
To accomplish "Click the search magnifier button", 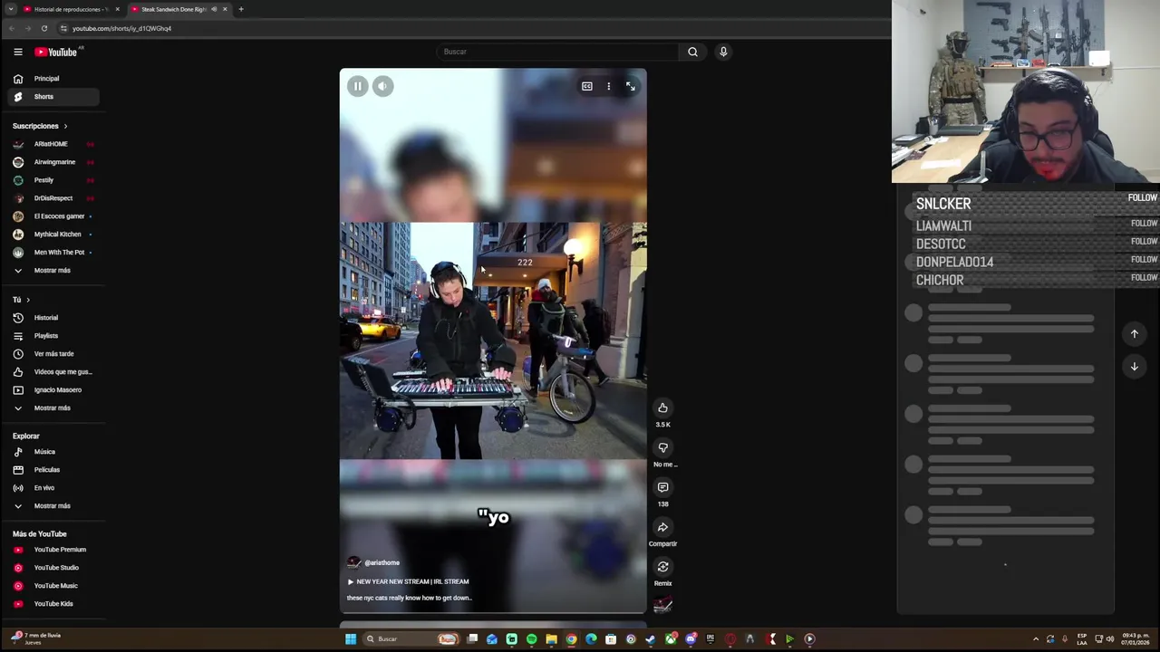I will coord(692,52).
